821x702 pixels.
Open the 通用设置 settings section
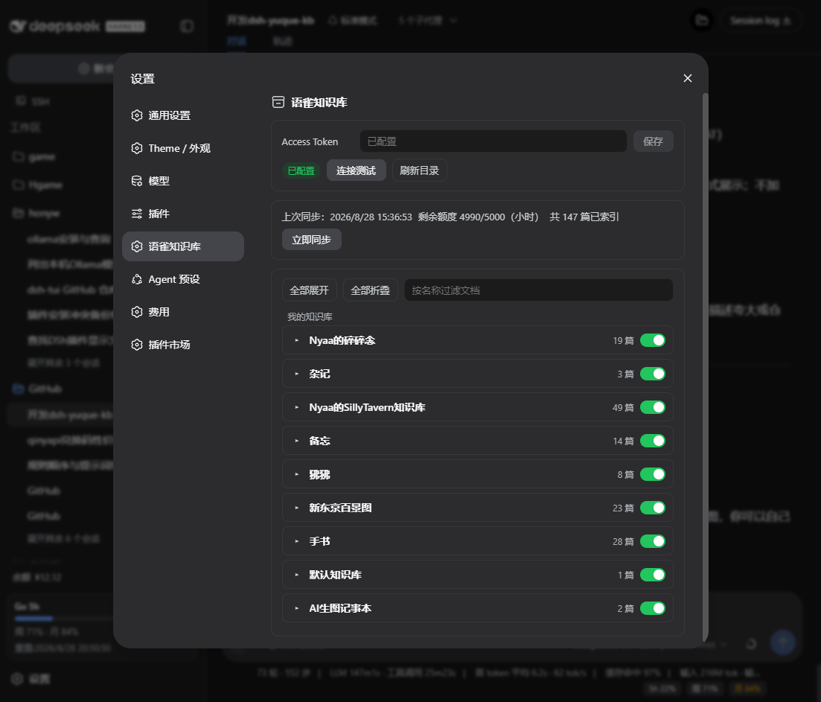[x=183, y=115]
